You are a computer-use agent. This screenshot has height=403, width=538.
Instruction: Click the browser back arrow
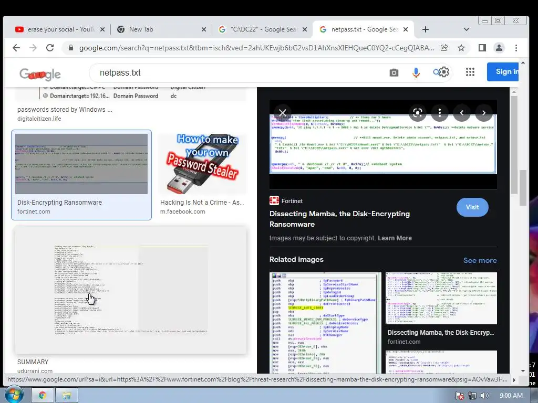(16, 48)
